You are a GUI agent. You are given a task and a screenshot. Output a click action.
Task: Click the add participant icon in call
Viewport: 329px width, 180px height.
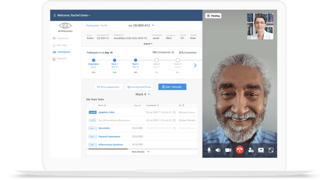[x=251, y=150]
